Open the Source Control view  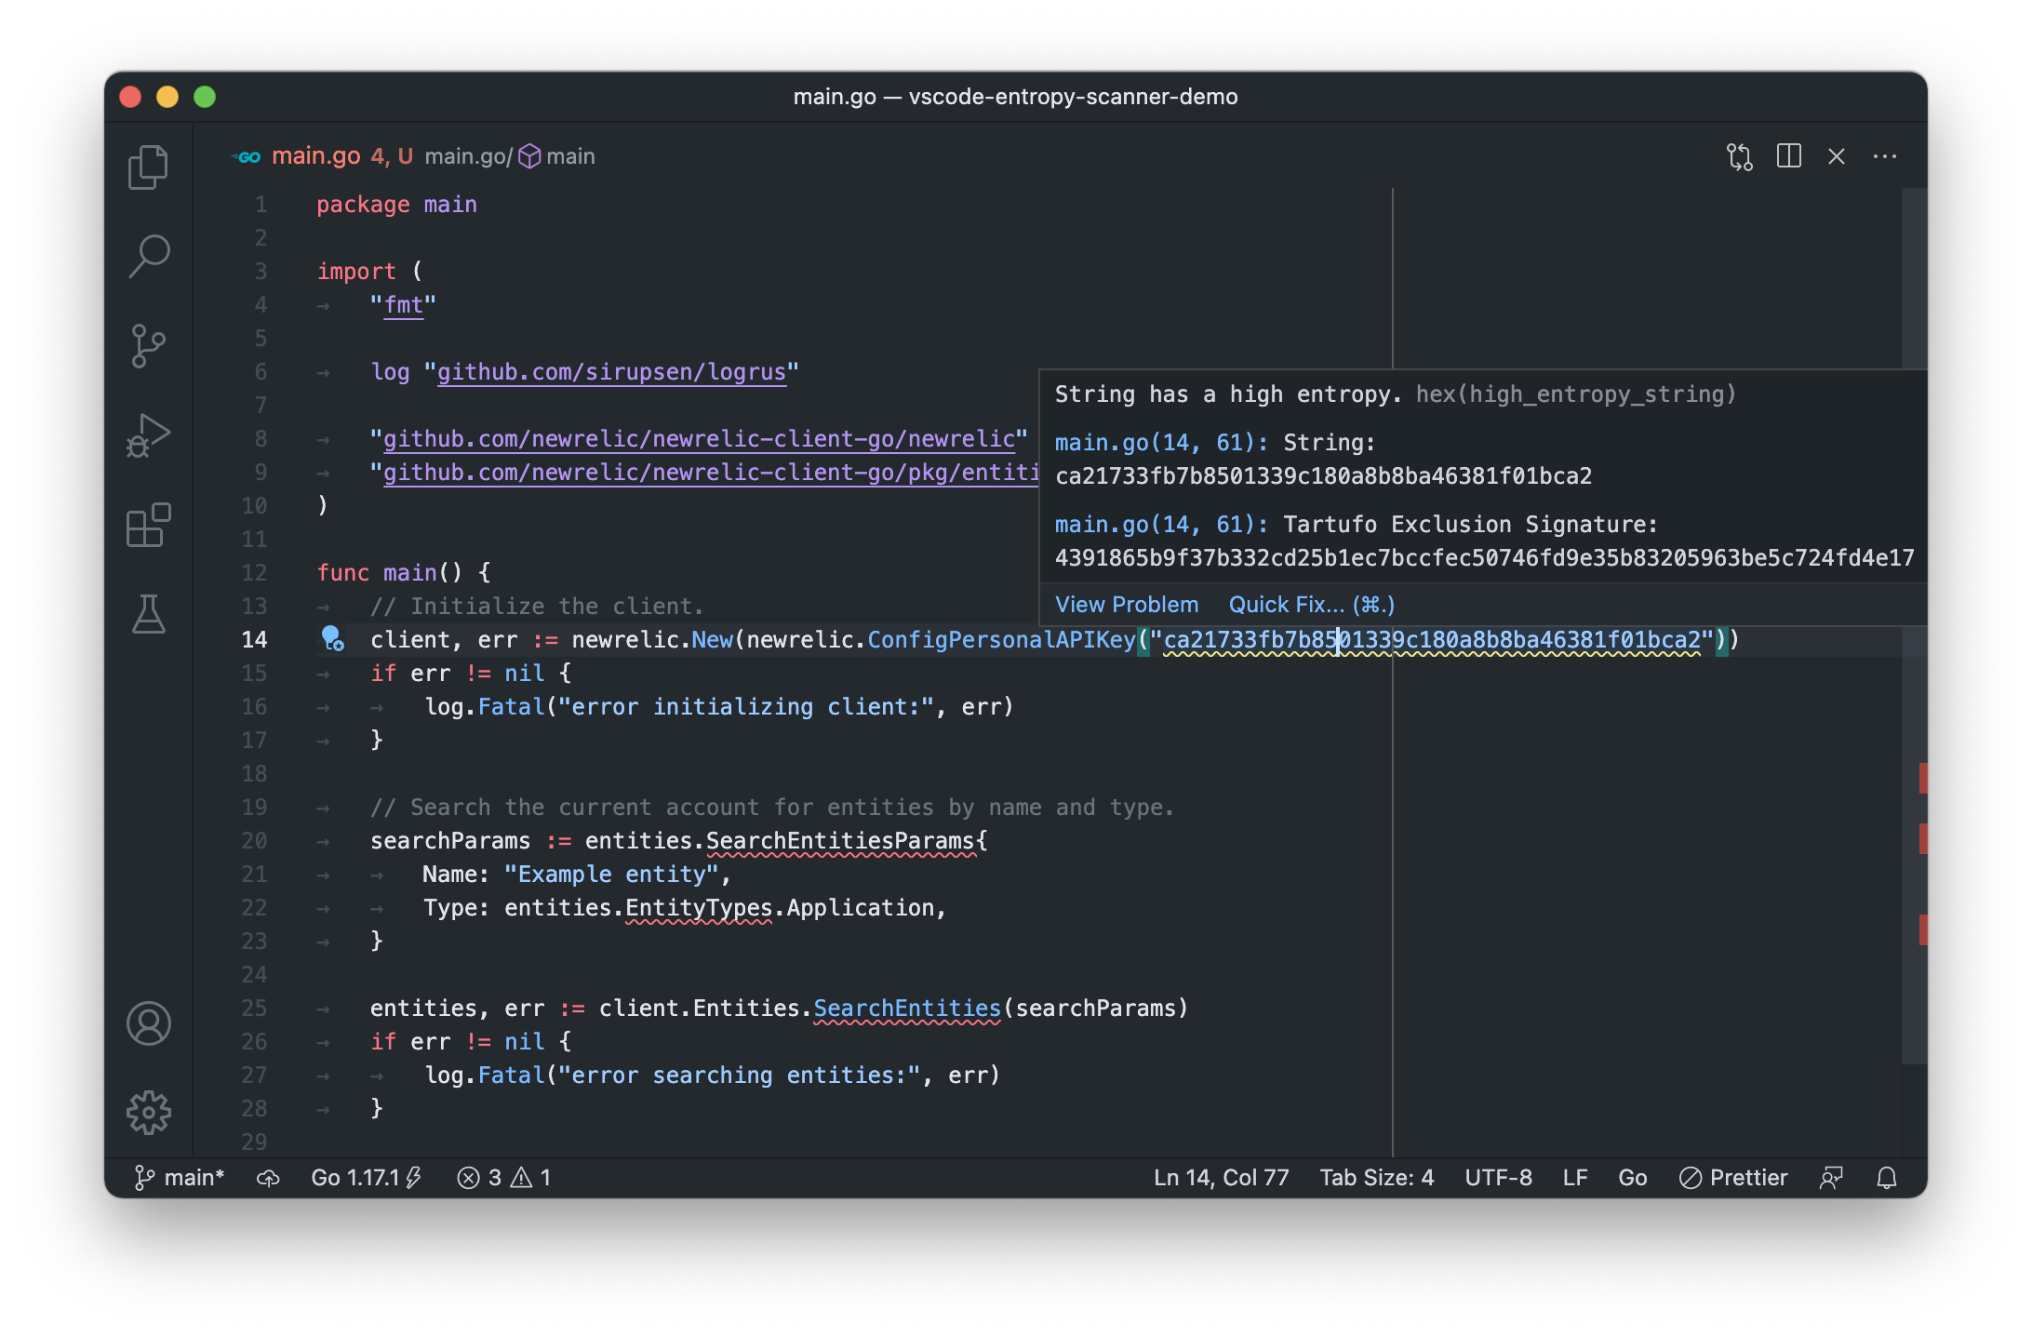148,346
